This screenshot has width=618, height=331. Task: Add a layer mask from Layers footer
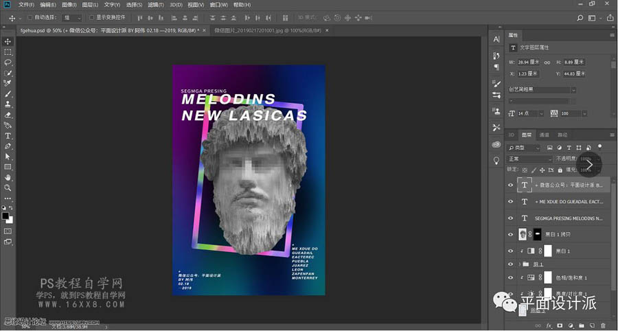(560, 326)
